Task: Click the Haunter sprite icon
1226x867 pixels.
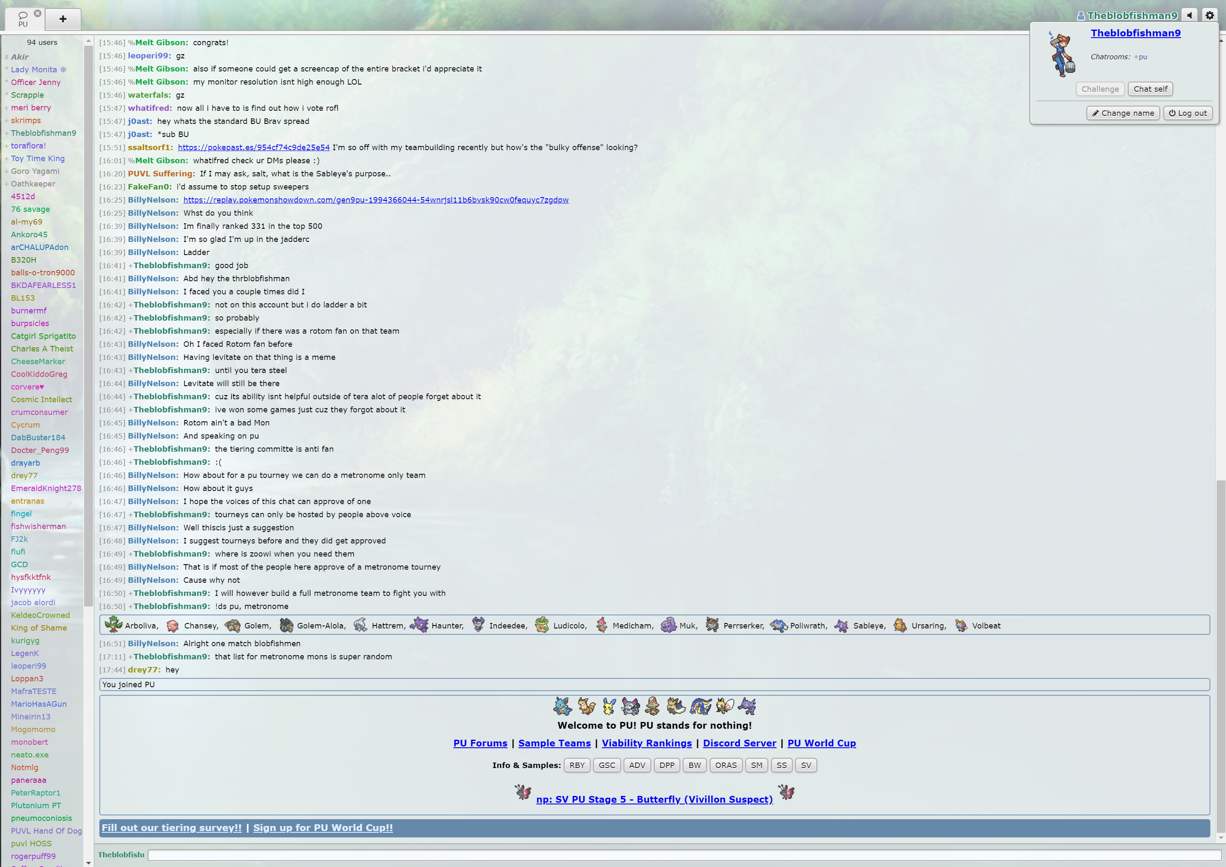Action: click(x=420, y=625)
